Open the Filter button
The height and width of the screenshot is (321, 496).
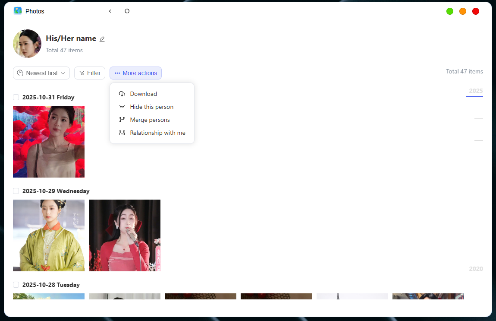pyautogui.click(x=90, y=73)
